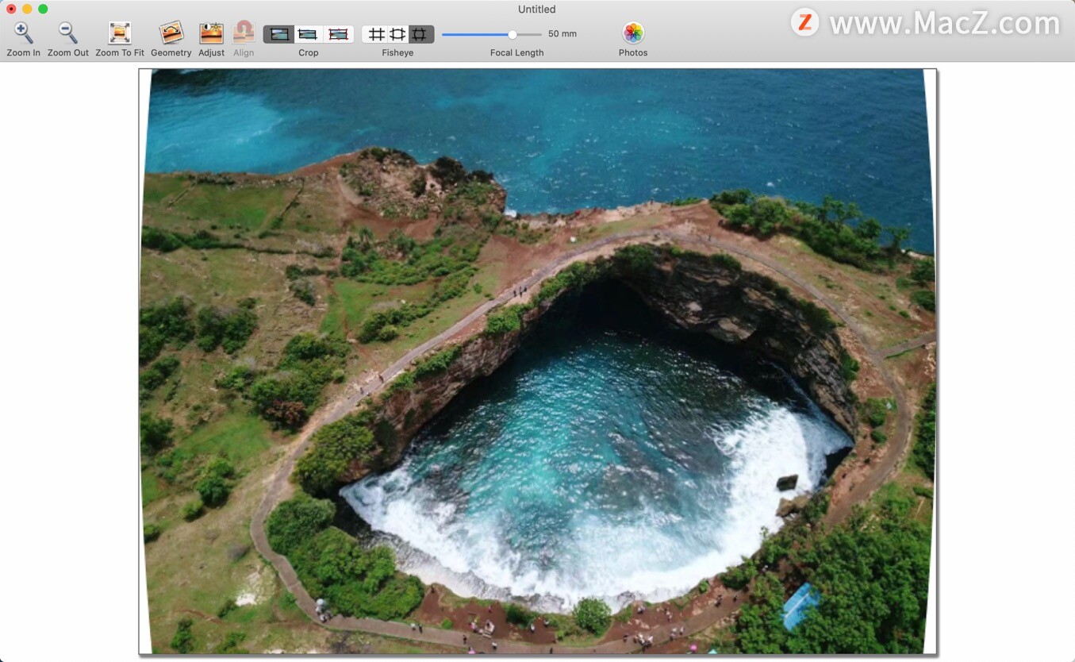Click the Focal Length slider track
The image size is (1075, 662).
point(492,34)
